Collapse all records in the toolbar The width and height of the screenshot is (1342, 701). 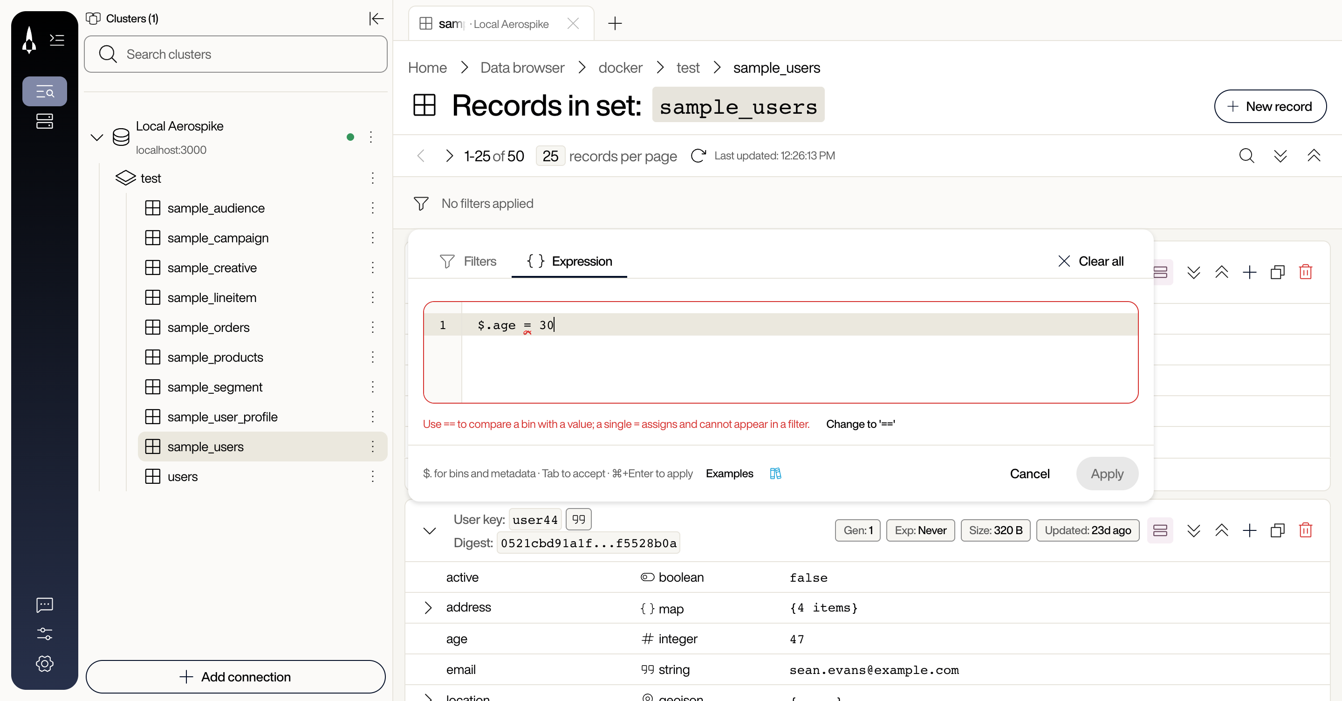click(x=1314, y=156)
